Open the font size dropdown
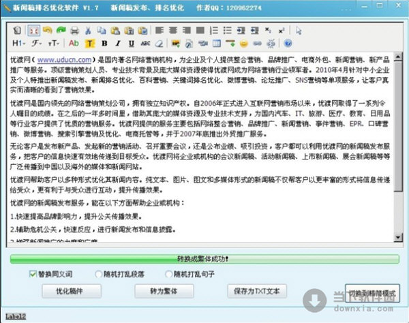The image size is (409, 323). pyautogui.click(x=54, y=44)
